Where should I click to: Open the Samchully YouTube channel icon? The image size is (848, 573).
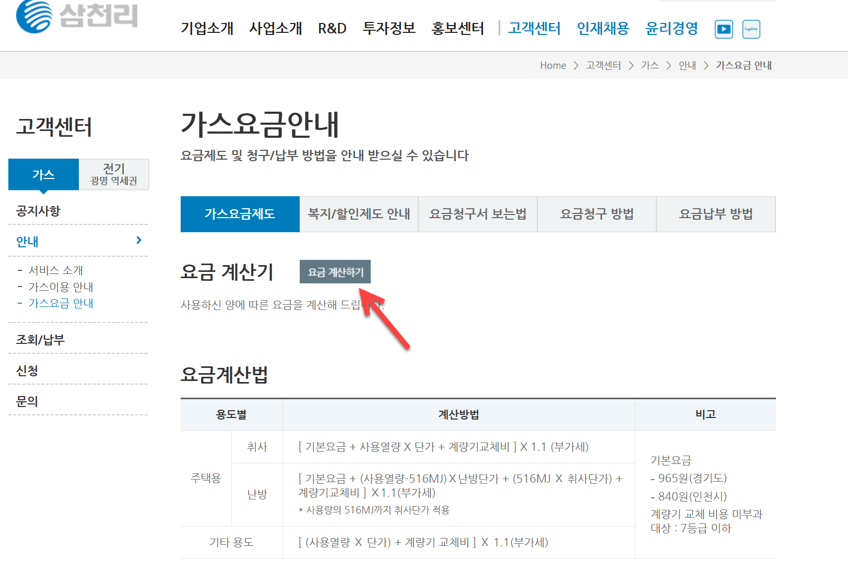pyautogui.click(x=723, y=29)
